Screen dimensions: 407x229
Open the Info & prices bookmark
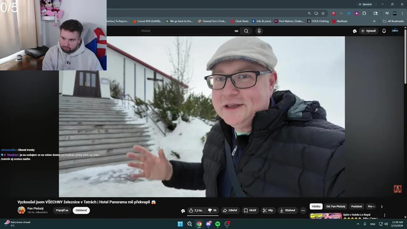(262, 21)
